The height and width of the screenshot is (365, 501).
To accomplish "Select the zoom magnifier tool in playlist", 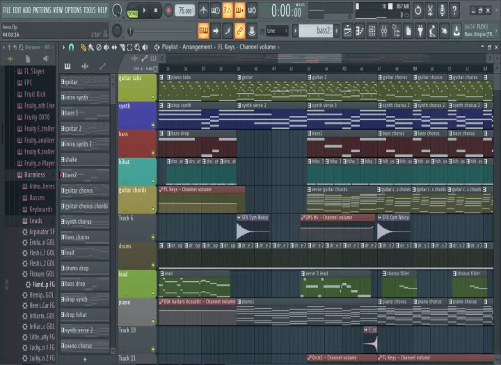I will 137,47.
